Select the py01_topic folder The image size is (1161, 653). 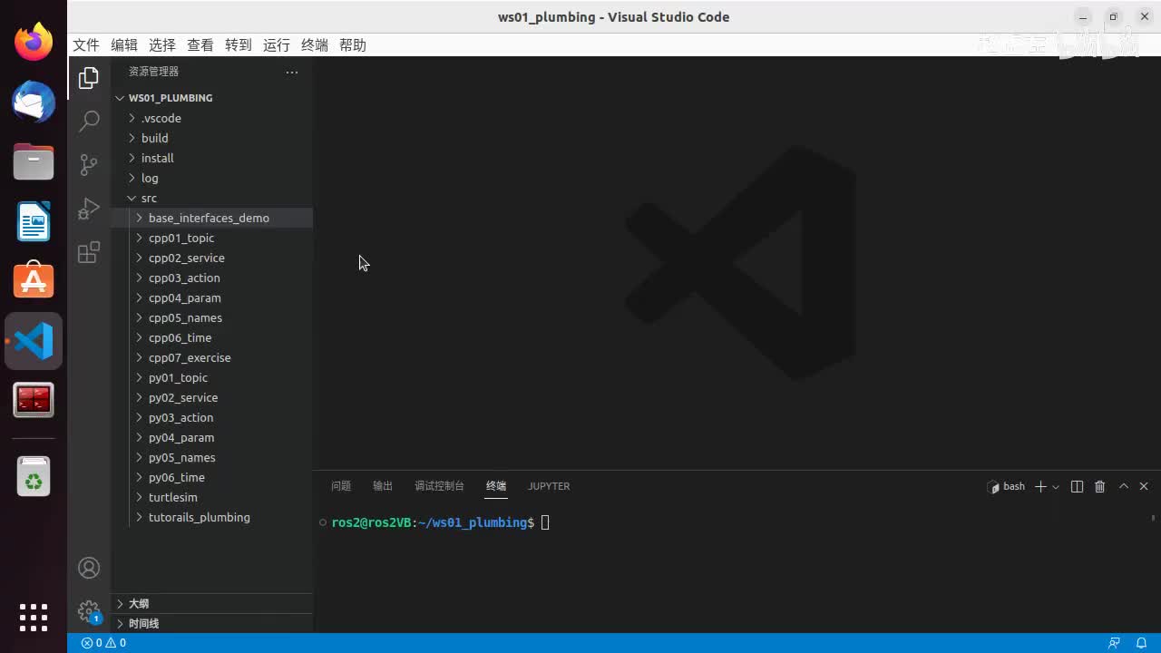[x=212, y=377]
